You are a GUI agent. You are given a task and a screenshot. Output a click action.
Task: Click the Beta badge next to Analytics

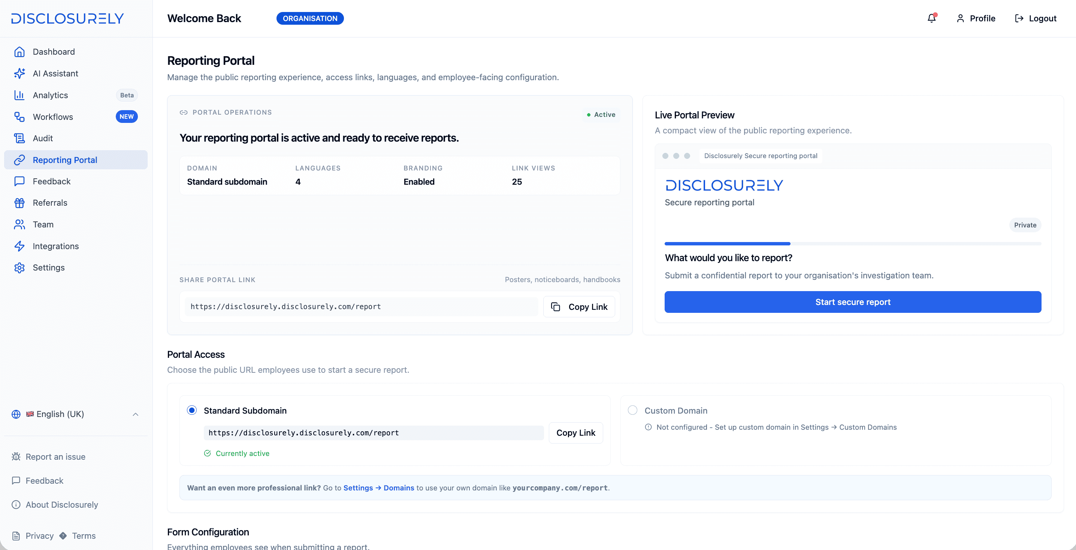pos(127,95)
